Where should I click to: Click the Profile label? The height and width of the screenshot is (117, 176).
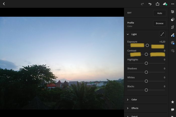pyautogui.click(x=131, y=23)
